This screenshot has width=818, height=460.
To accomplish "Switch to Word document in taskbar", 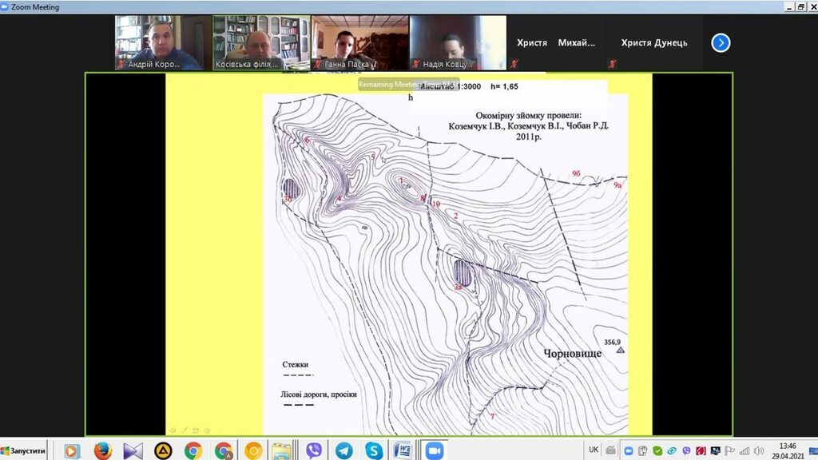I will point(403,450).
